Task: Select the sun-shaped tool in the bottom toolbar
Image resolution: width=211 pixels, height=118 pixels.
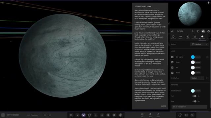Action: click(x=108, y=115)
